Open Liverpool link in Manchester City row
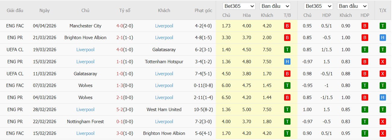This screenshot has width=392, height=140. pyautogui.click(x=164, y=26)
